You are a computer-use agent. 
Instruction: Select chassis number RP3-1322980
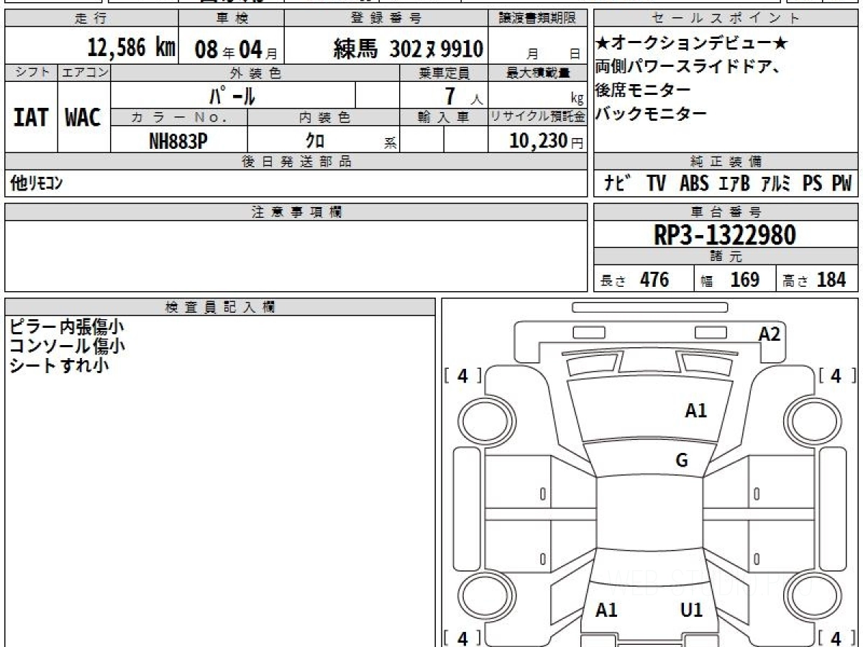coord(725,235)
